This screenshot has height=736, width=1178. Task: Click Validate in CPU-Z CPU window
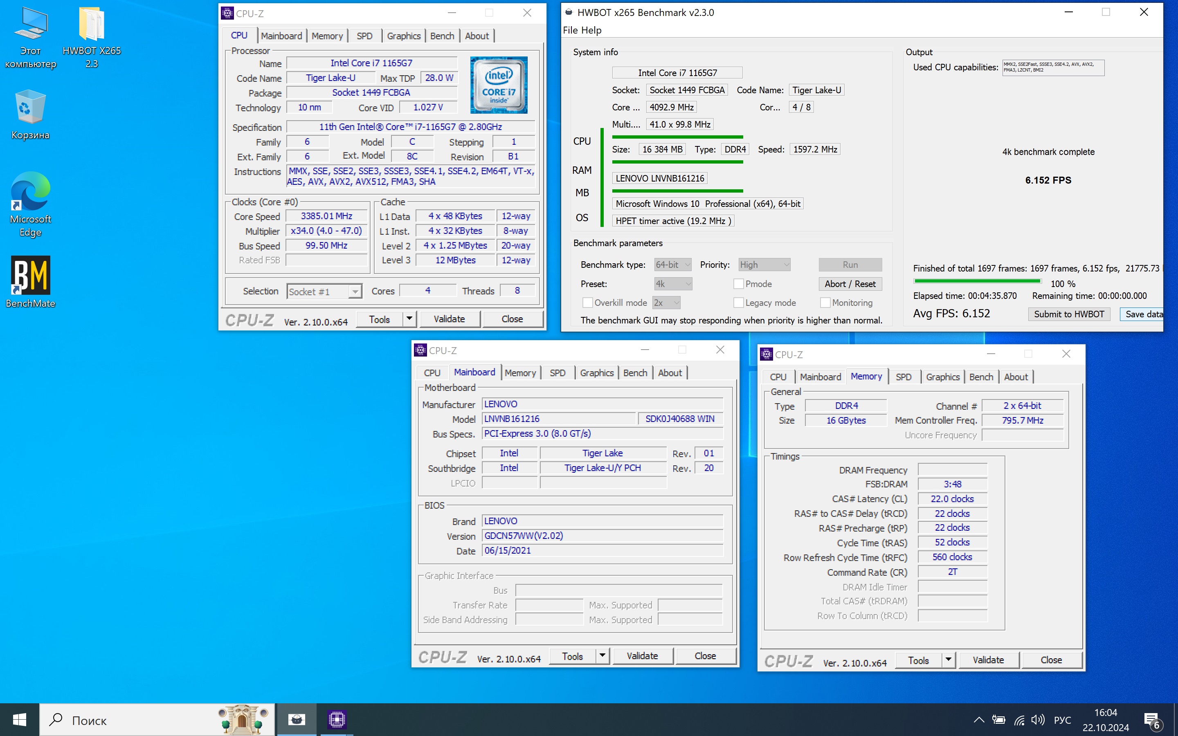point(449,319)
